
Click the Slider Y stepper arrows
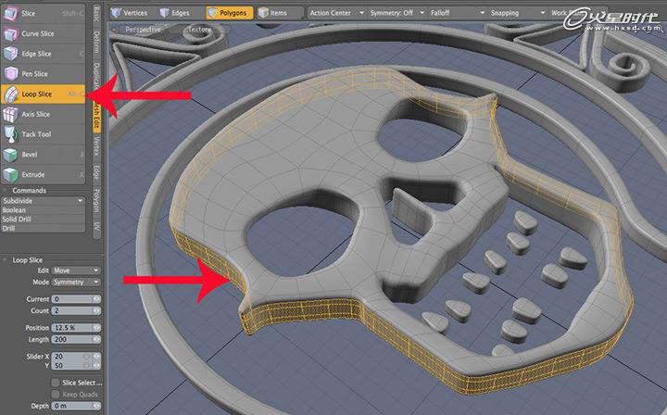pos(97,366)
